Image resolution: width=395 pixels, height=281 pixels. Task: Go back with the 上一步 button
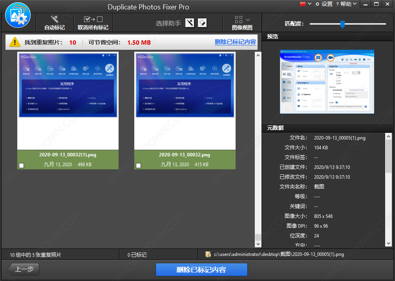(x=24, y=269)
